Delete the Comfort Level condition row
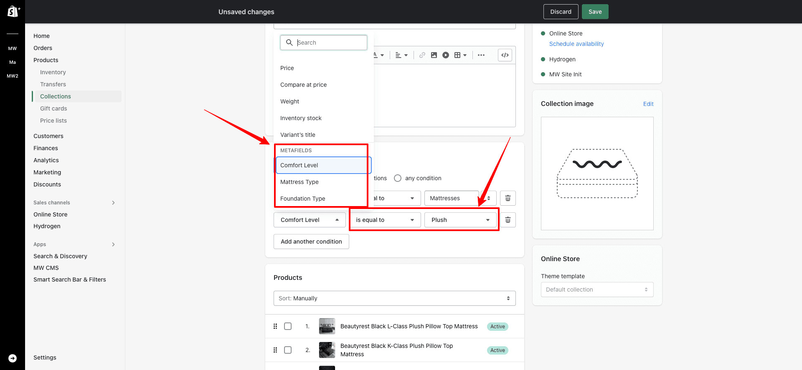This screenshot has width=802, height=370. pos(508,220)
